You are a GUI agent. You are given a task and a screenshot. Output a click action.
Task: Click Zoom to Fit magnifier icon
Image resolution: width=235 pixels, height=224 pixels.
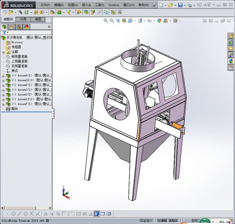(x=106, y=21)
